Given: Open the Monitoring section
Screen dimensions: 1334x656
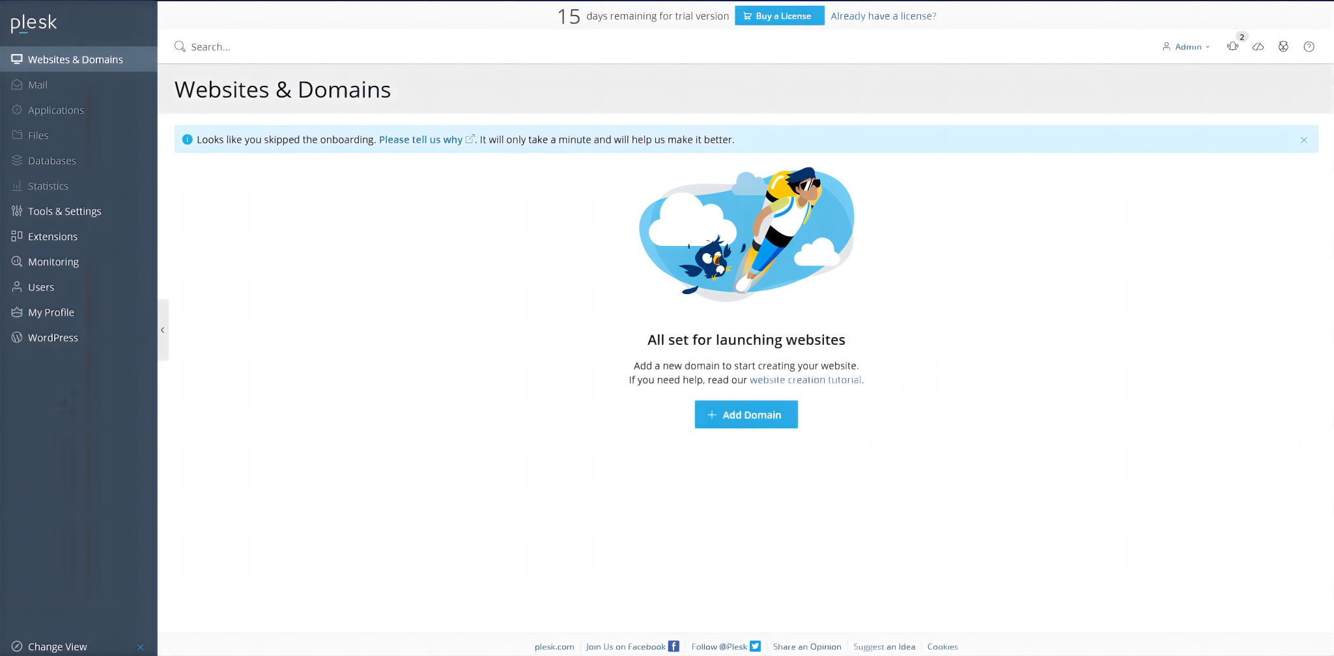Looking at the screenshot, I should [52, 262].
